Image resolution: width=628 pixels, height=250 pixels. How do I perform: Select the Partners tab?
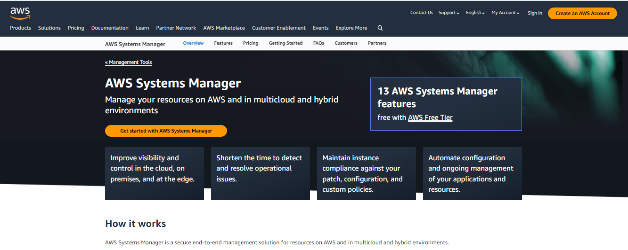[377, 43]
